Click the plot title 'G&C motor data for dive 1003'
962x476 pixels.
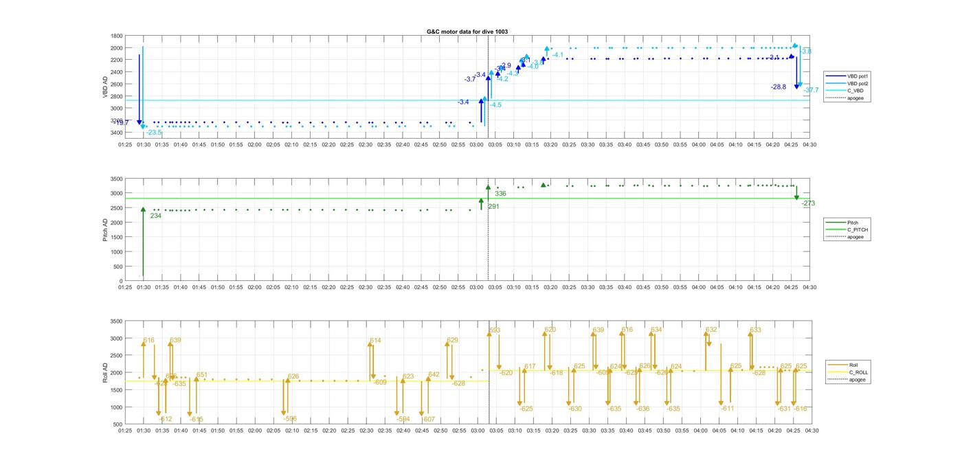point(467,32)
